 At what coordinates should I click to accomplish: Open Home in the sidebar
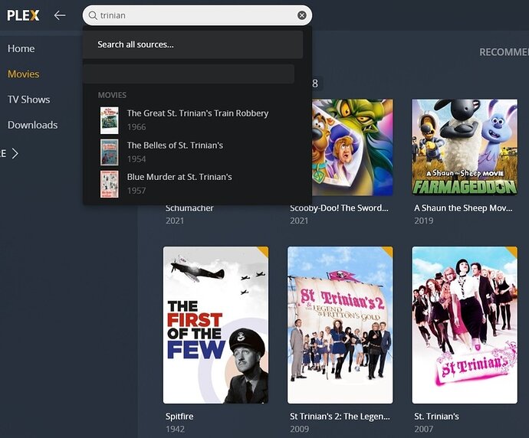tap(21, 48)
